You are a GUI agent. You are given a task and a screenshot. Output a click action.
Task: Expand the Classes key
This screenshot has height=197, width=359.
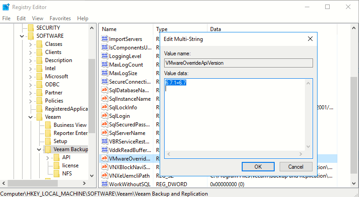(x=31, y=44)
